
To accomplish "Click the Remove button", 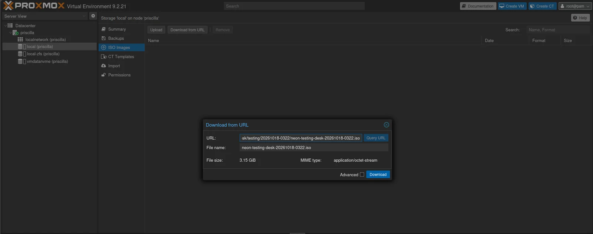I will tap(223, 30).
